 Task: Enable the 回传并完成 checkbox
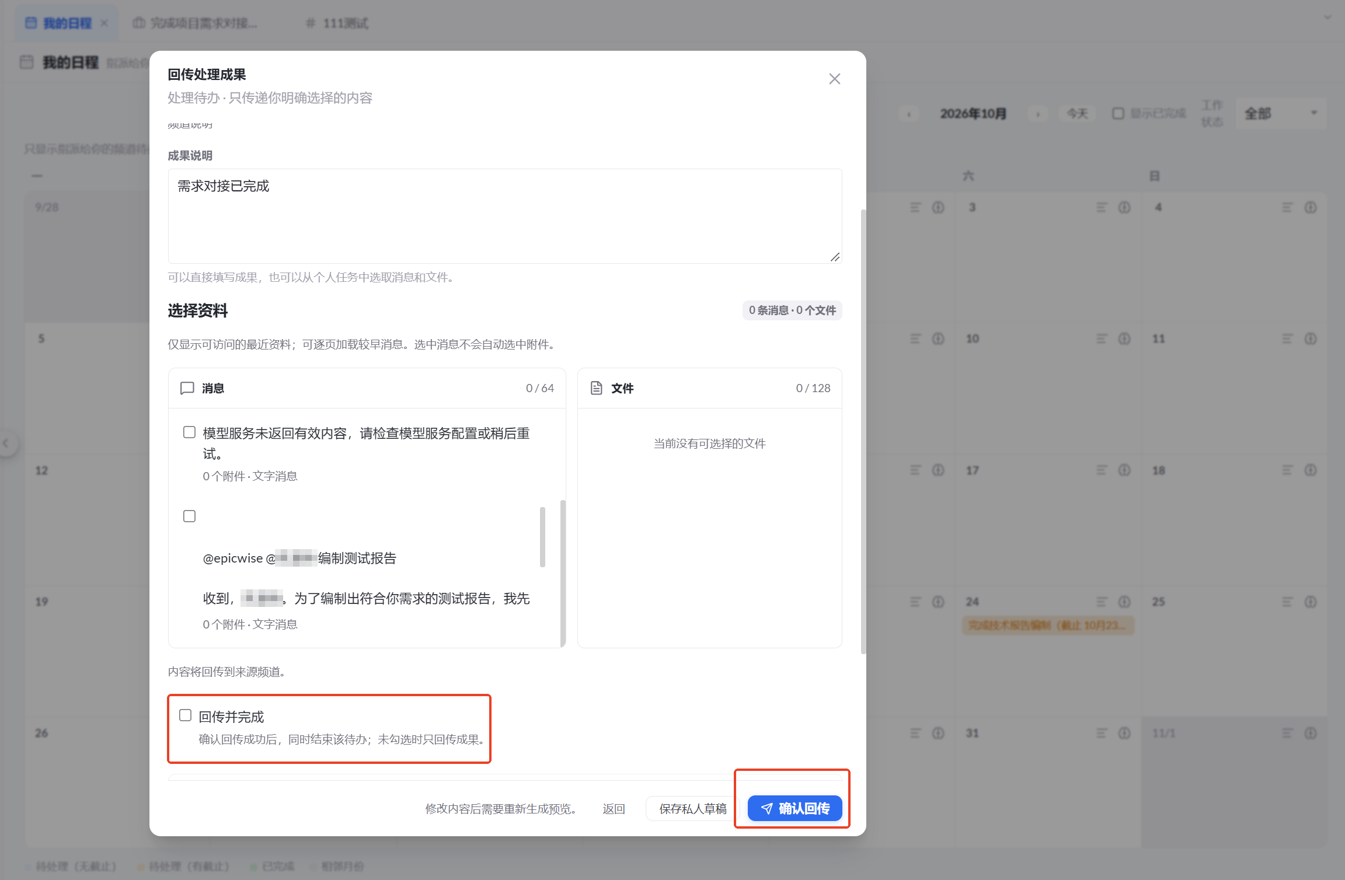[185, 715]
